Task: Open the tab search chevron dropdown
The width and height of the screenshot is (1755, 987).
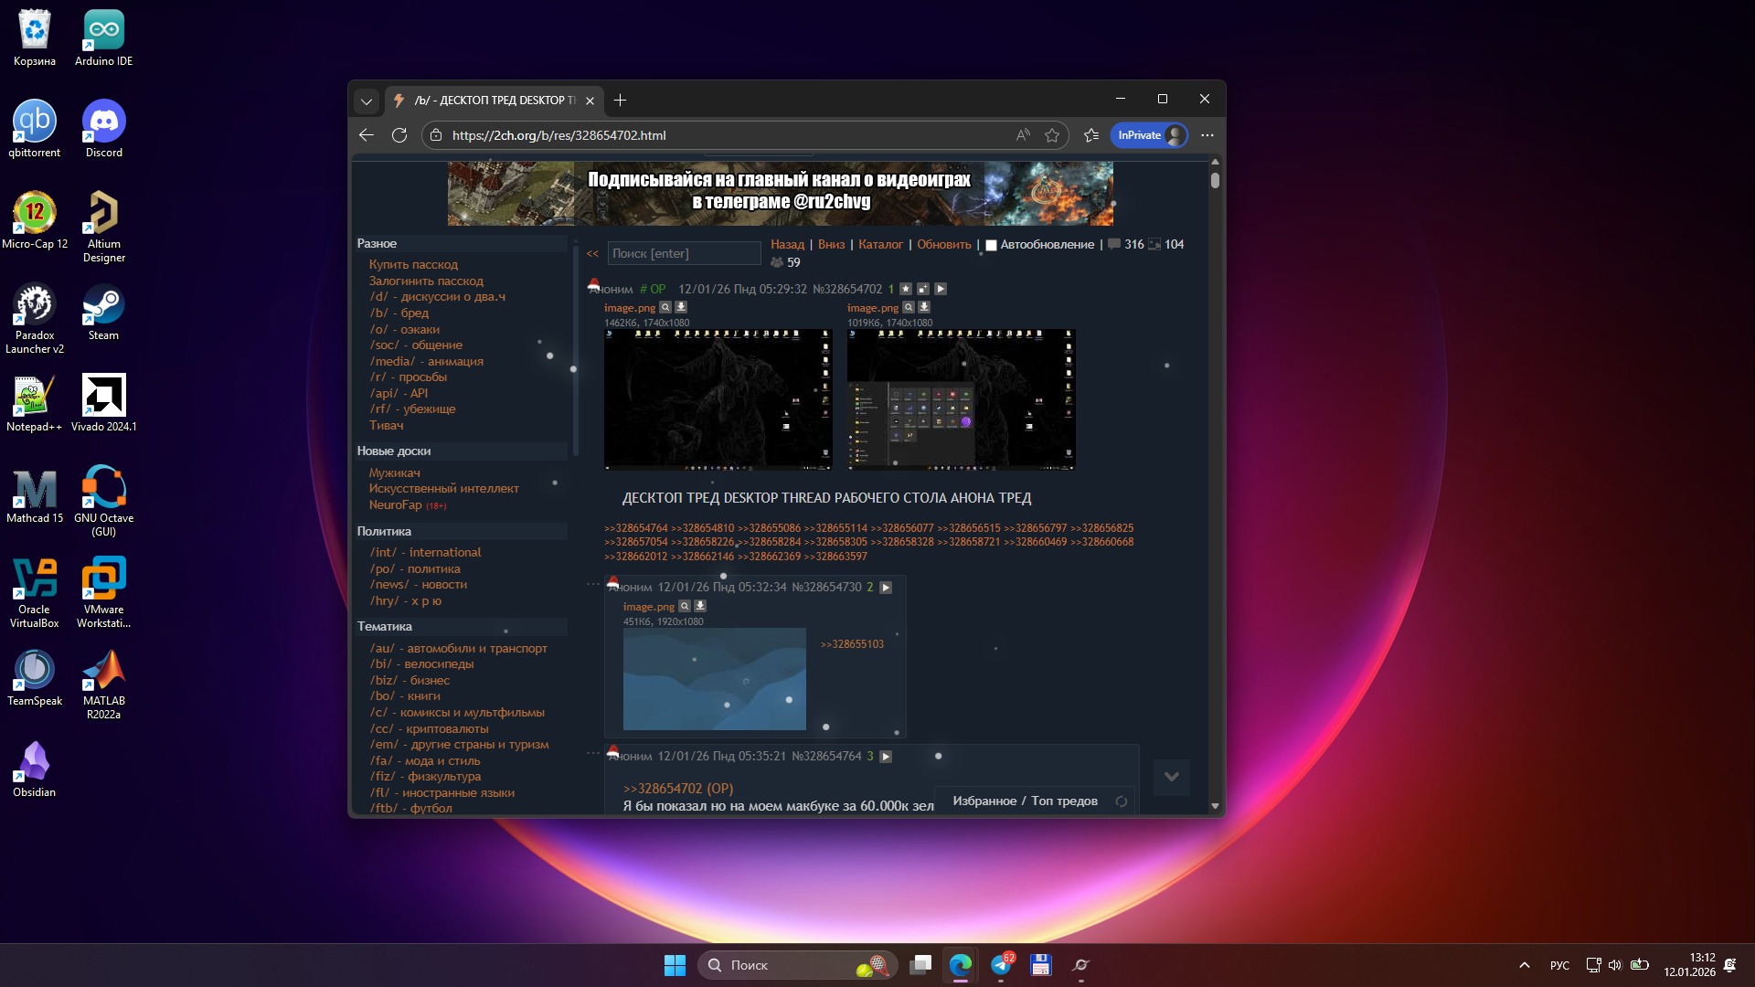Action: pos(367,101)
